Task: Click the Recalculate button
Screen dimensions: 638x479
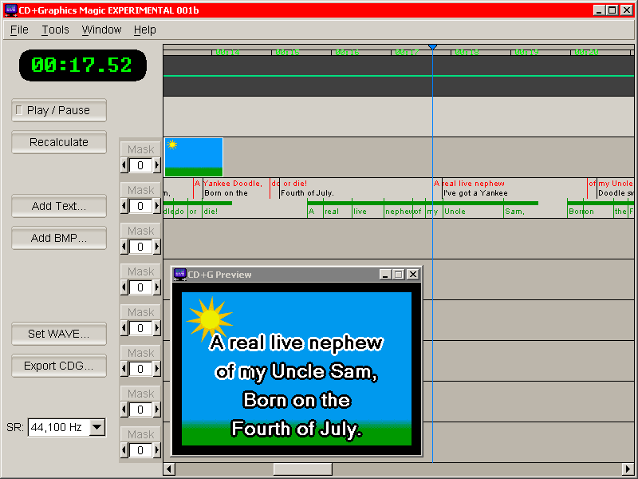Action: click(59, 142)
